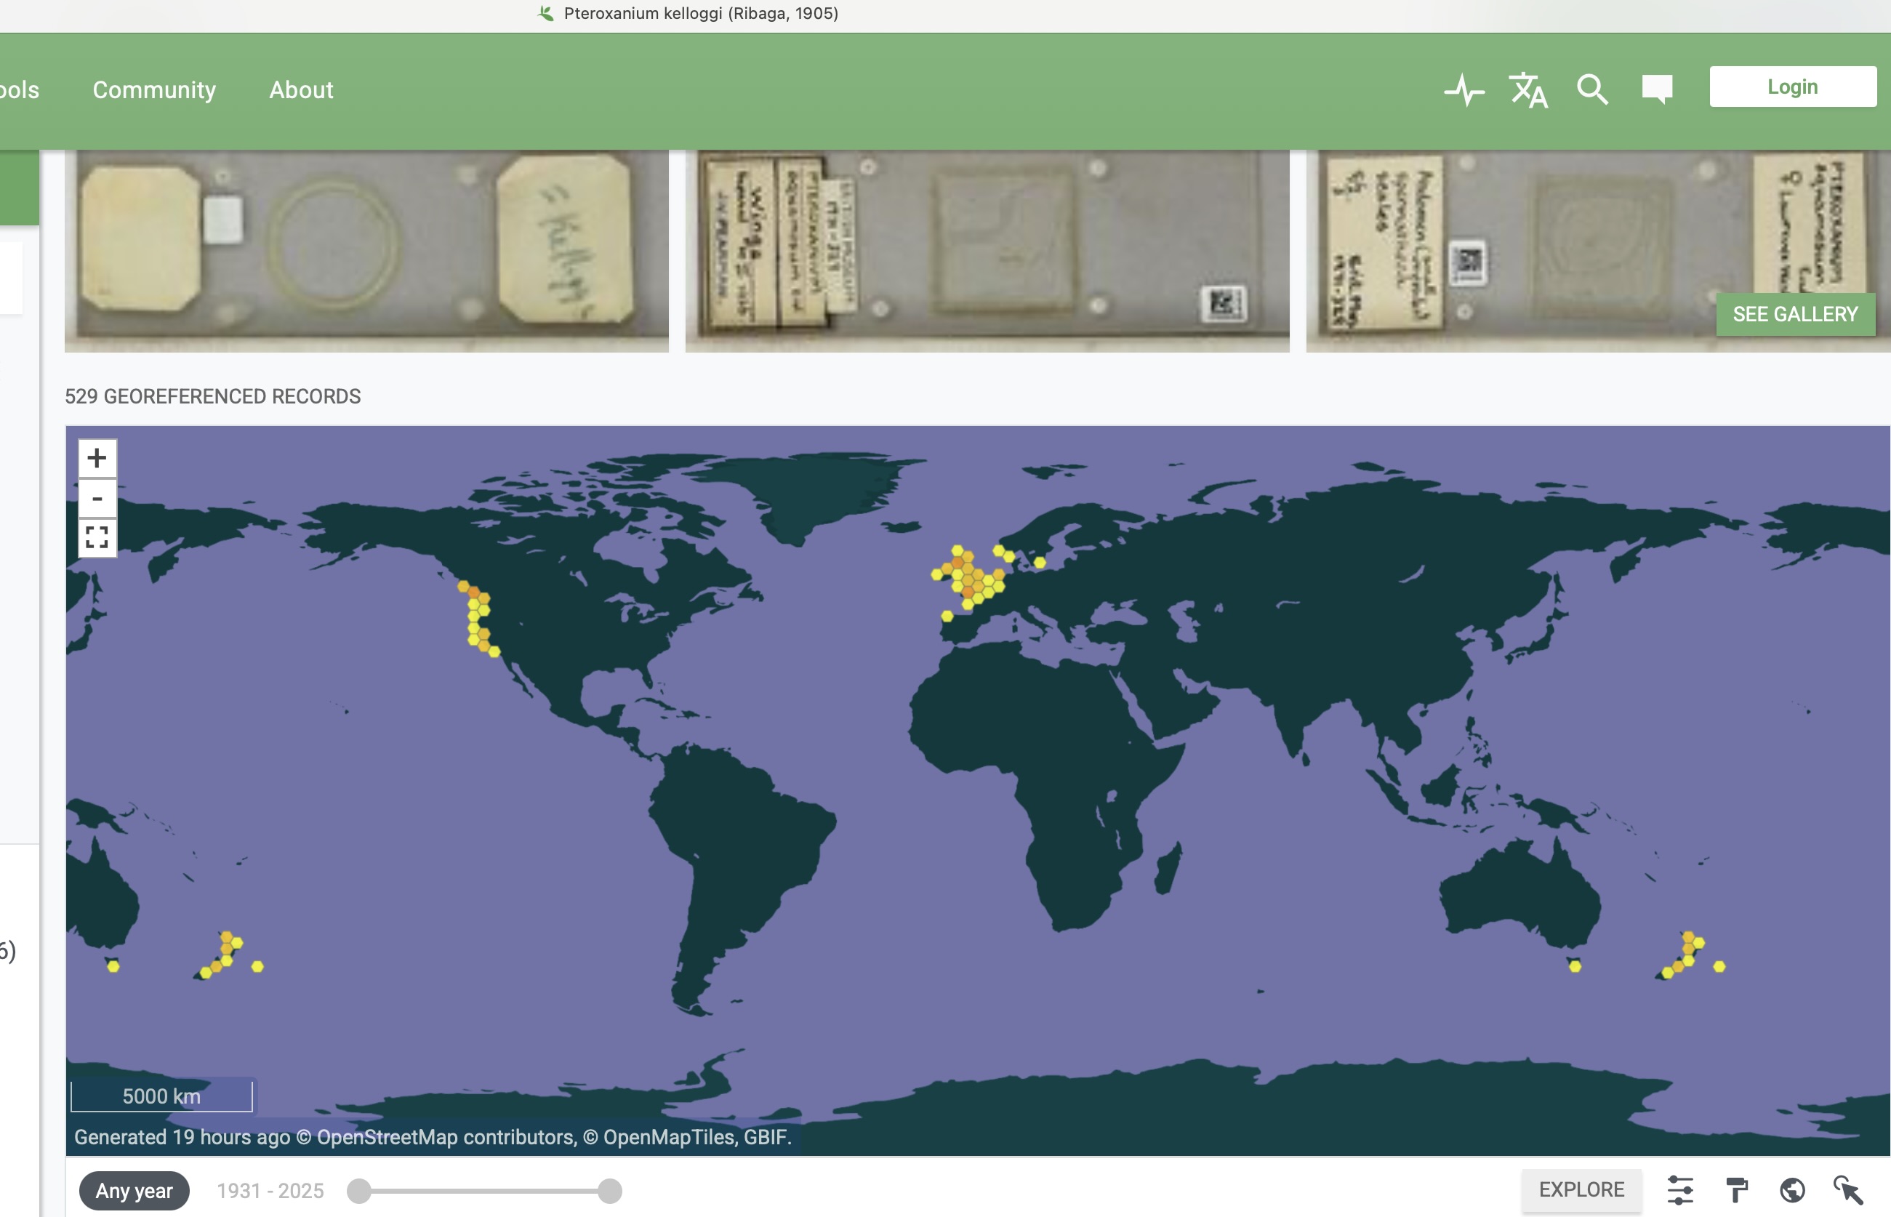Click the search magnifier icon
Screen dimensions: 1891x1217
tap(1591, 89)
